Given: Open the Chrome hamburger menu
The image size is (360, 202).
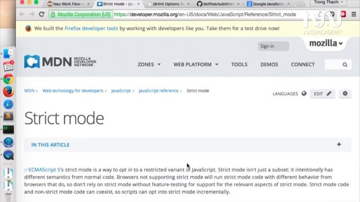Looking at the screenshot, I should (354, 14).
